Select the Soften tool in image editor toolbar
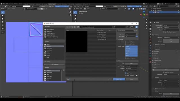 [3, 15]
